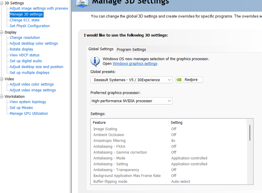Select the Anisotropic filtering setting row
The height and width of the screenshot is (193, 262).
109,141
